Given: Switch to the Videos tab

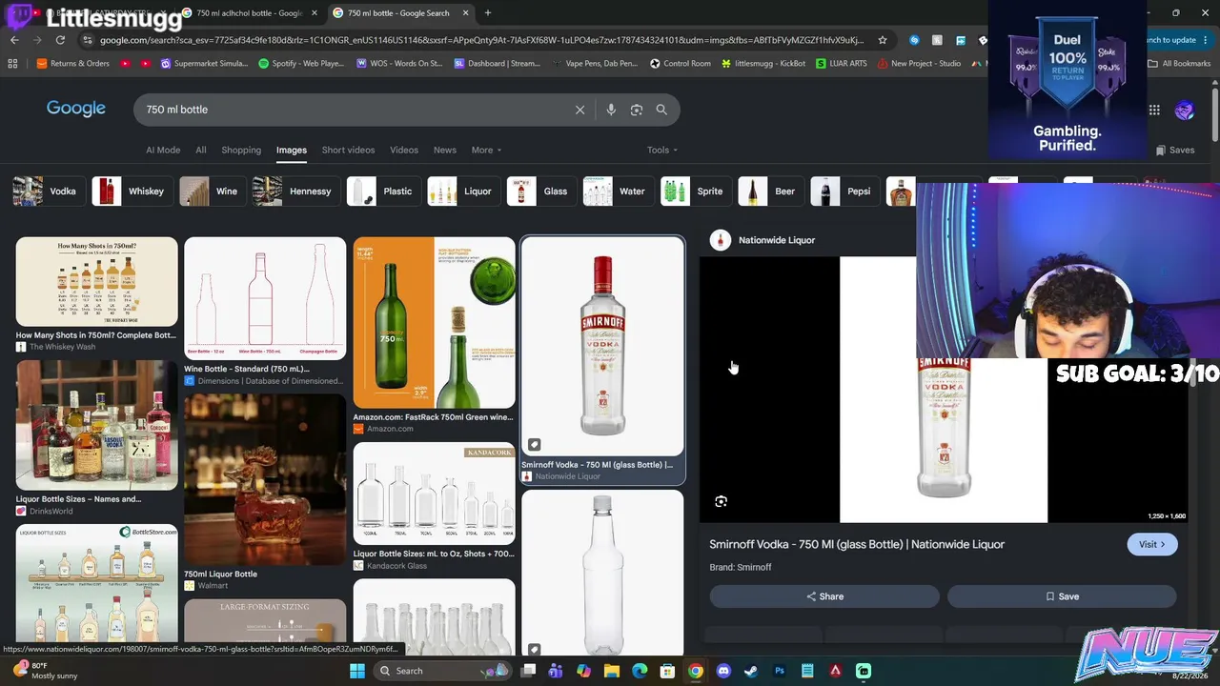Looking at the screenshot, I should tap(404, 150).
